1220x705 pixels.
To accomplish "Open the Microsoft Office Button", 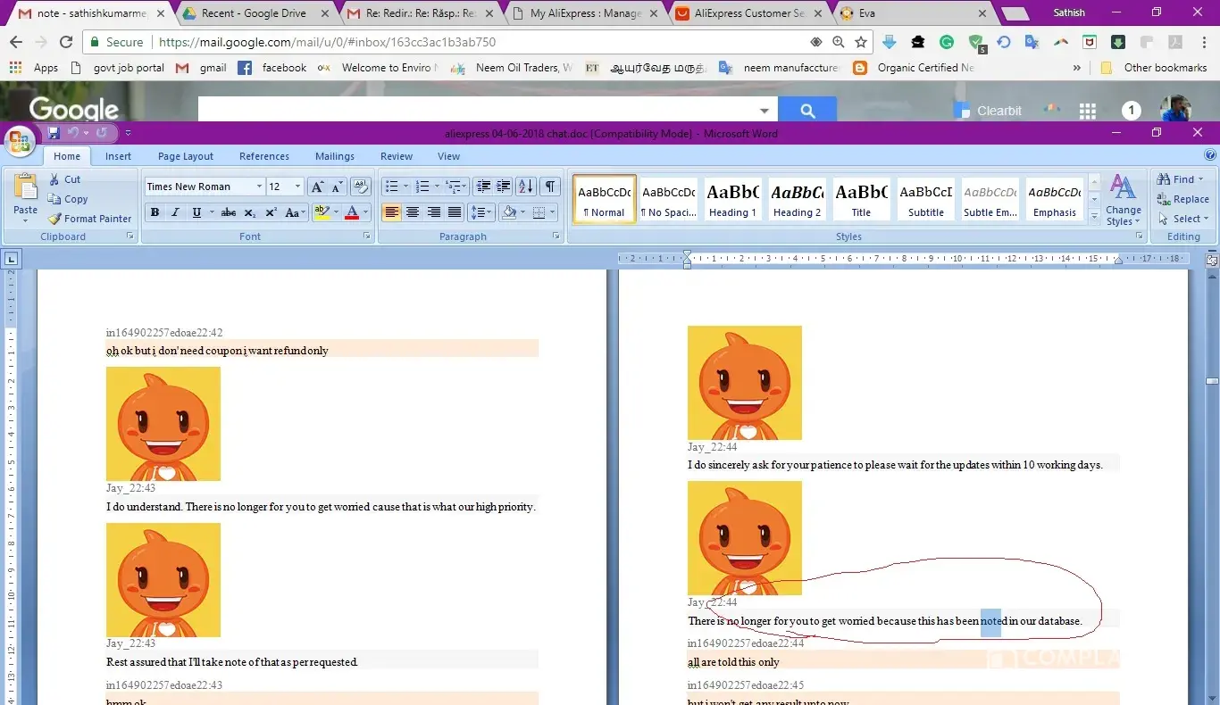I will tap(20, 142).
